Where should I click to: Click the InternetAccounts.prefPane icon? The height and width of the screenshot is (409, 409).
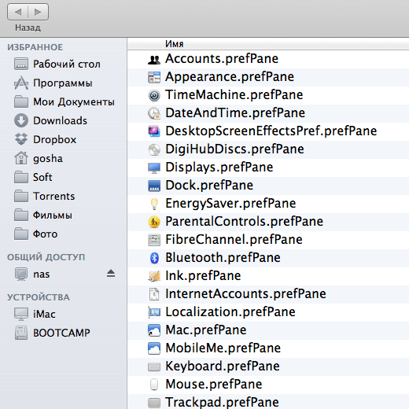click(154, 294)
